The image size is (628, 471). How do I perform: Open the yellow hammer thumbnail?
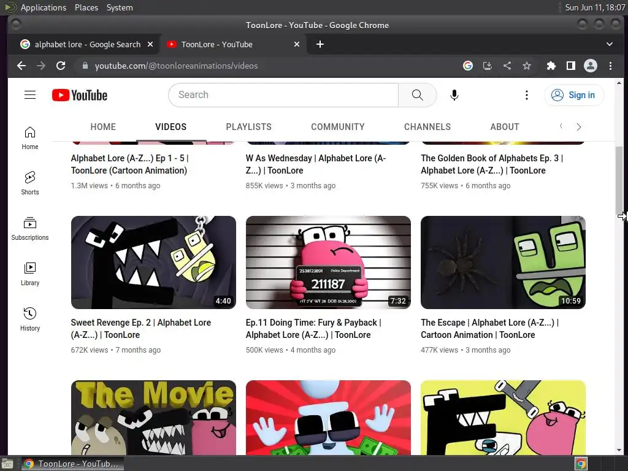(503, 417)
